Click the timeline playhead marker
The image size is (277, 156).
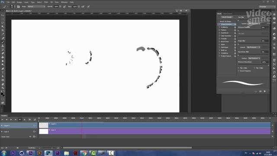coord(82,118)
